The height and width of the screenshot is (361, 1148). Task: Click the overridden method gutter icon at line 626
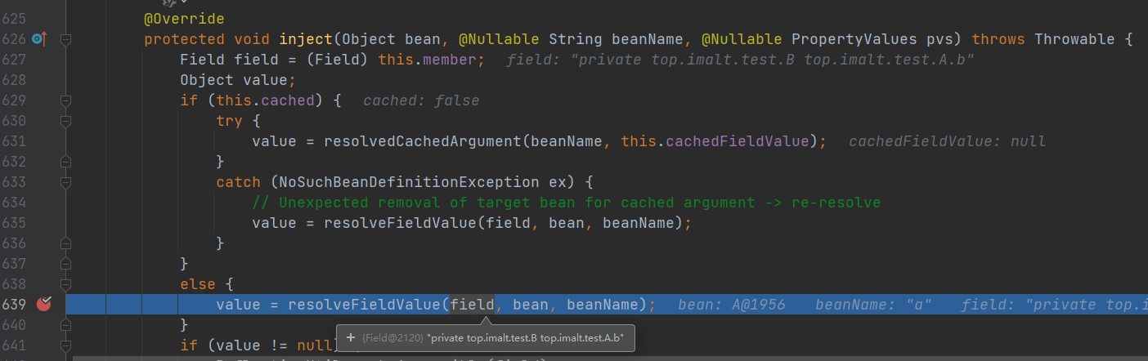point(38,39)
